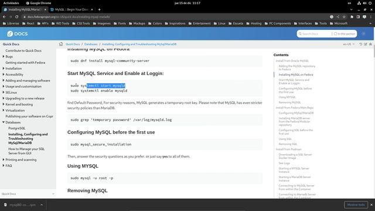The width and height of the screenshot is (375, 211).
Task: Open Publishing your software on Copr
Action: click(29, 116)
